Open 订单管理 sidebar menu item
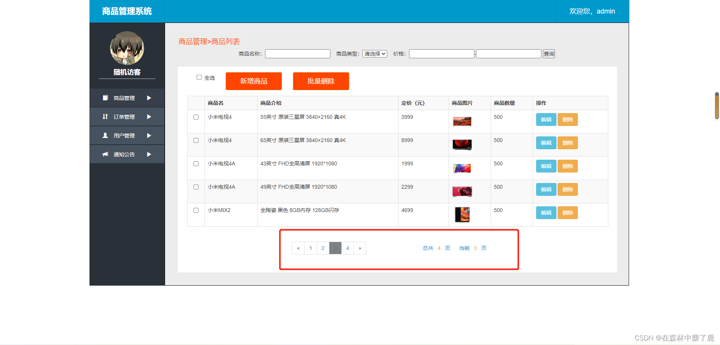The image size is (720, 345). tap(127, 117)
